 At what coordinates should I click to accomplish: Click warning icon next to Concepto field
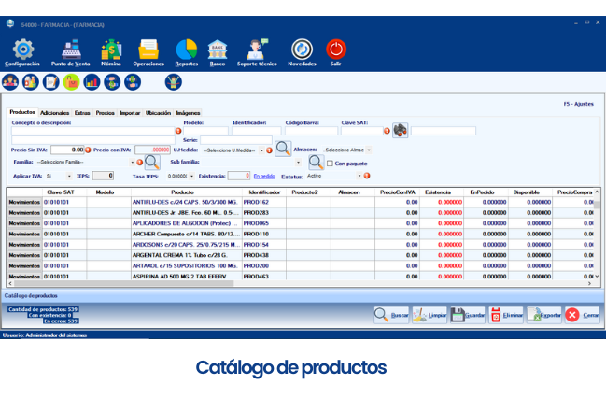coord(178,131)
